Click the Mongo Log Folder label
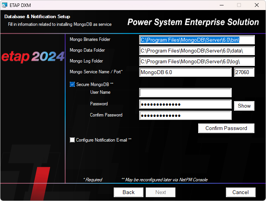This screenshot has width=266, height=201. pos(86,61)
